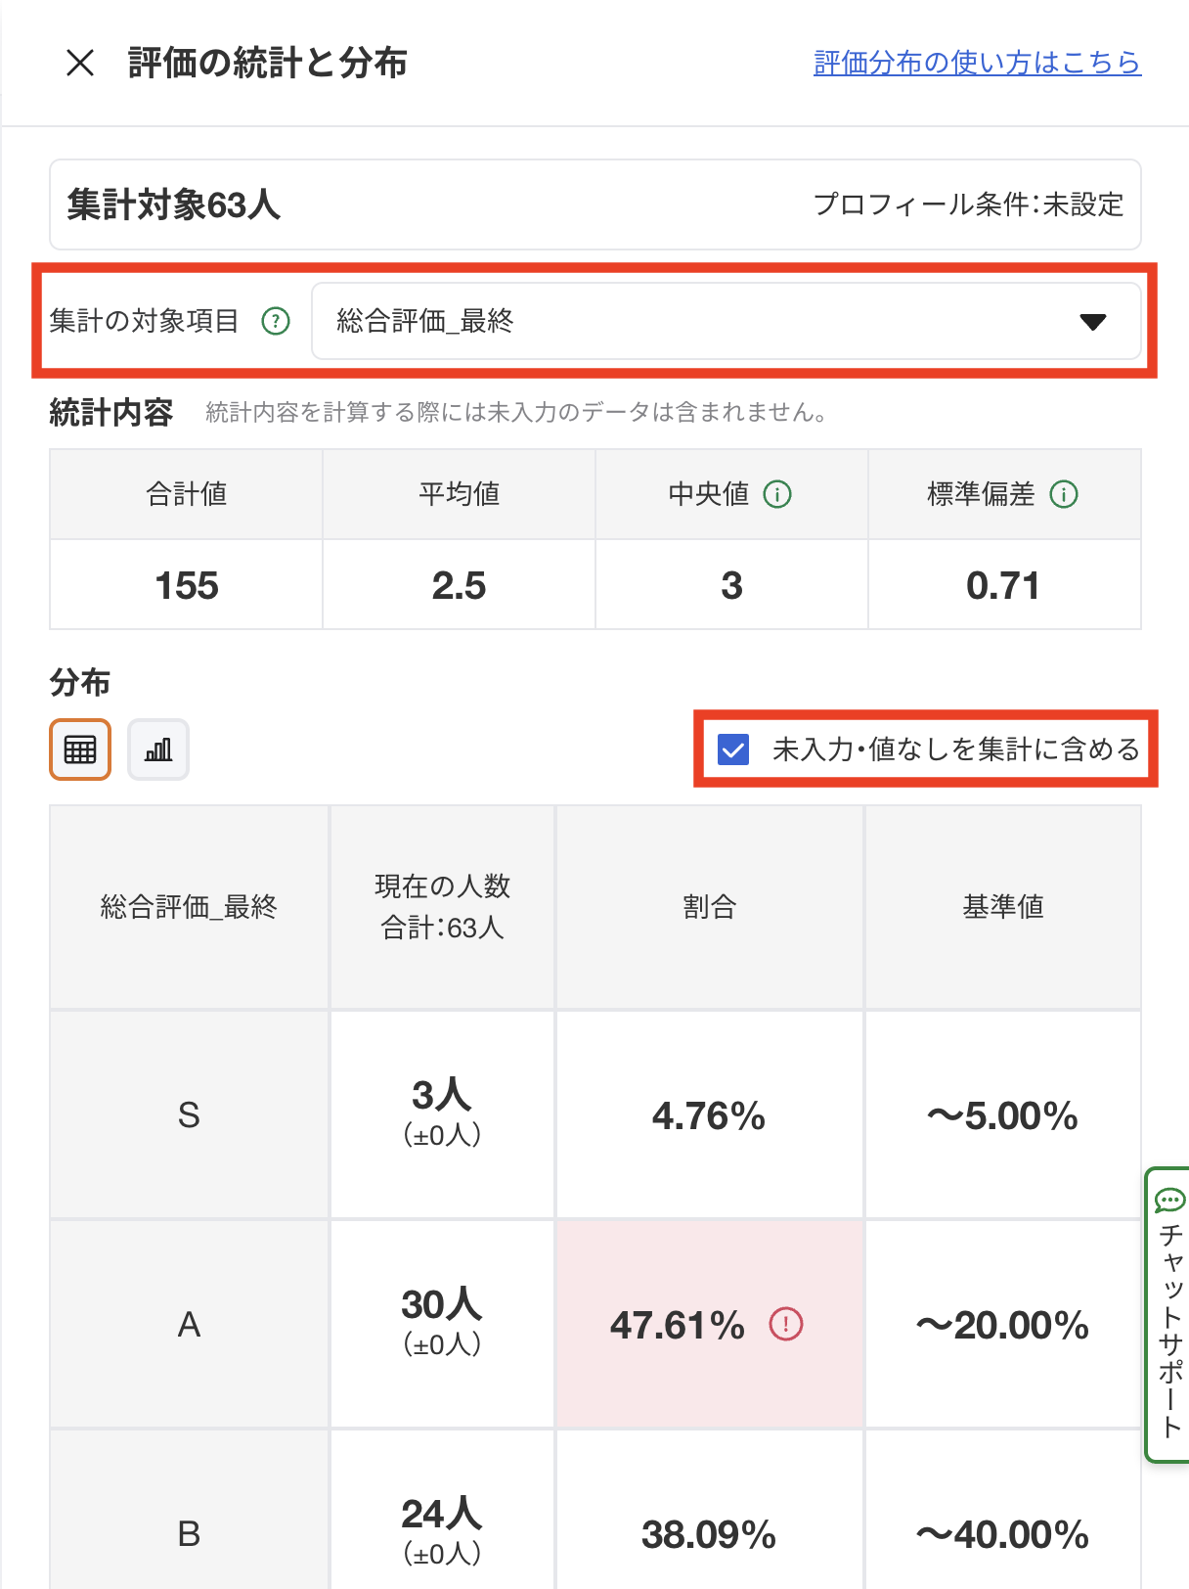The height and width of the screenshot is (1589, 1189).
Task: Click the chat bubble icon on support tab
Action: pyautogui.click(x=1169, y=1200)
